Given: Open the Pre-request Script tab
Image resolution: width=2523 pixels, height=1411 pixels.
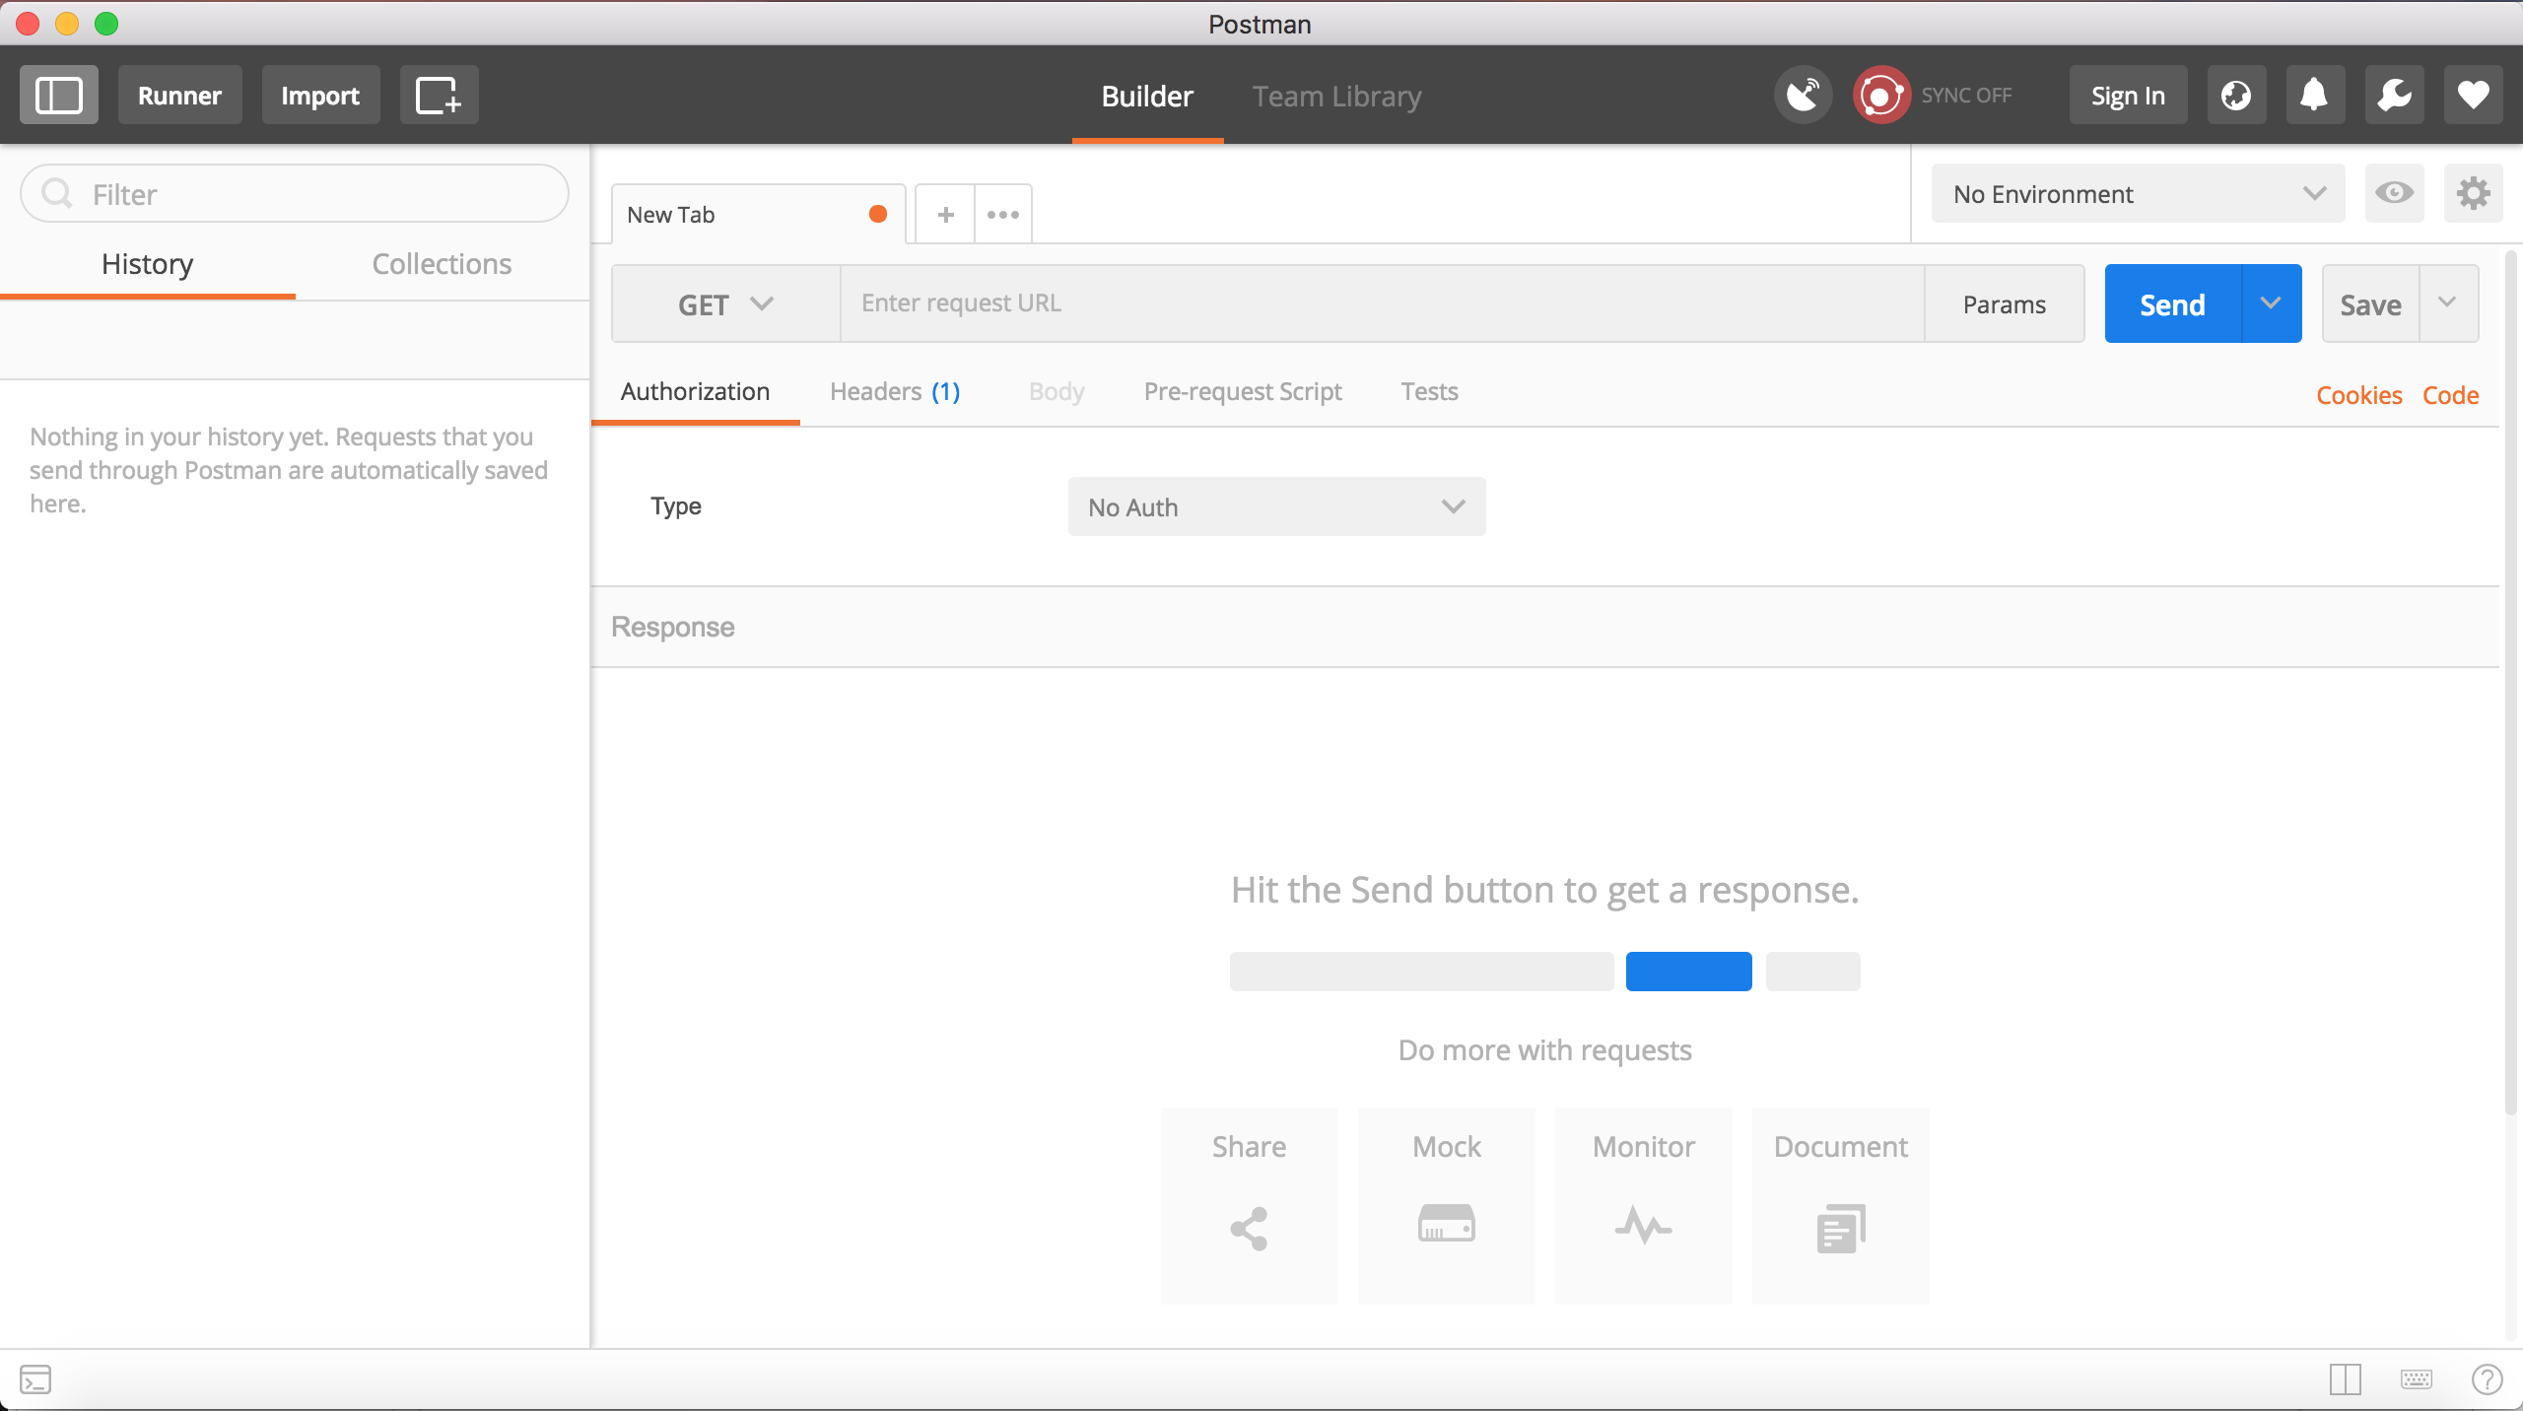Looking at the screenshot, I should [1243, 391].
